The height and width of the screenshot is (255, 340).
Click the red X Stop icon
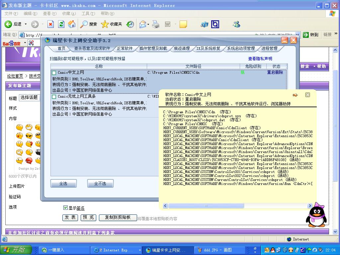(x=50, y=24)
